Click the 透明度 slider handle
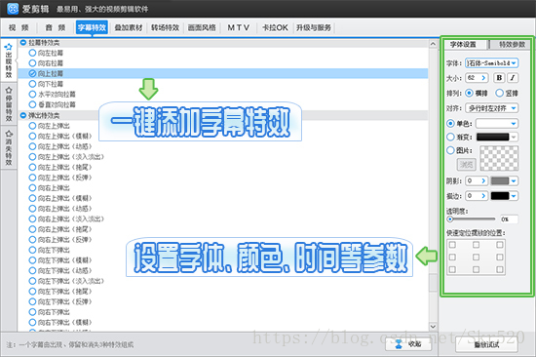 [450, 219]
